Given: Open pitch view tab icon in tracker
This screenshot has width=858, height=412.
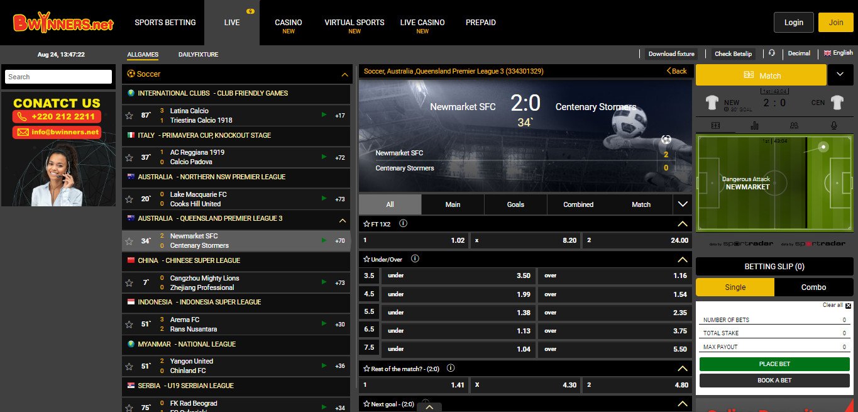Looking at the screenshot, I should pos(715,126).
